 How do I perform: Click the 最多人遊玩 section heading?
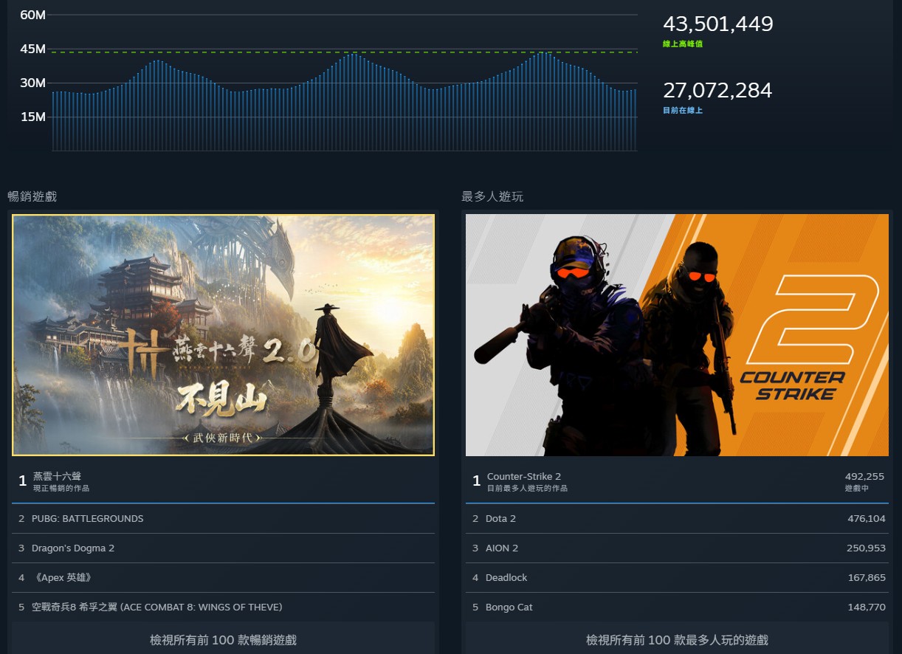point(492,196)
